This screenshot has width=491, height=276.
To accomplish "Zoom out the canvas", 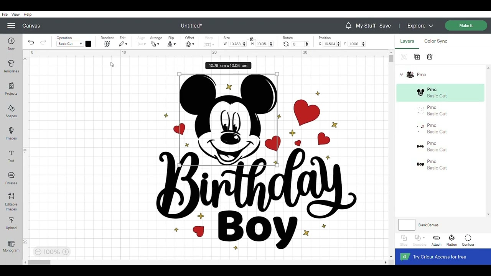I will pyautogui.click(x=38, y=252).
